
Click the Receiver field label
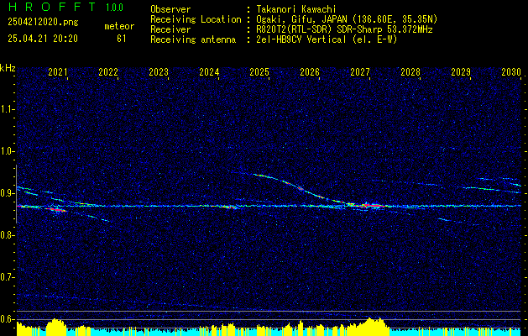[170, 29]
